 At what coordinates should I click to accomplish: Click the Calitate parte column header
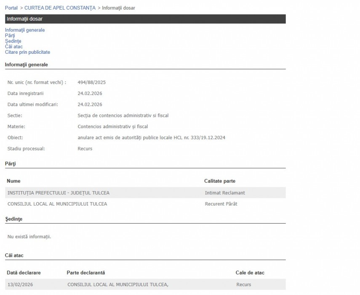coord(220,181)
